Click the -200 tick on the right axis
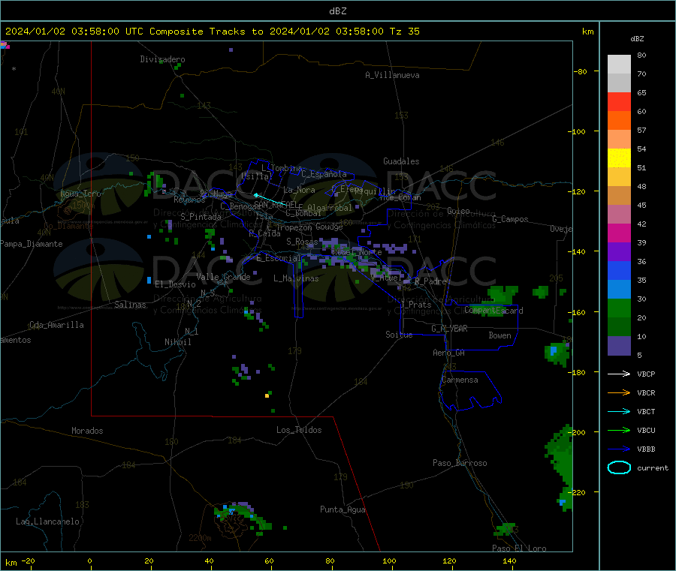Image resolution: width=676 pixels, height=571 pixels. coord(576,432)
